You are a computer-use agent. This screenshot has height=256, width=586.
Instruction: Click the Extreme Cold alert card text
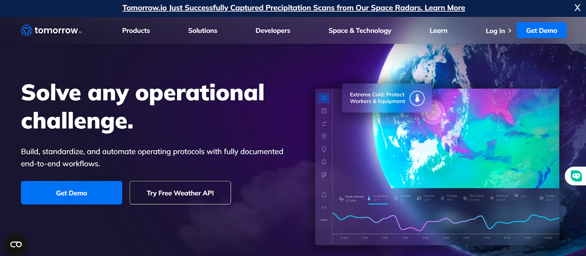(377, 98)
